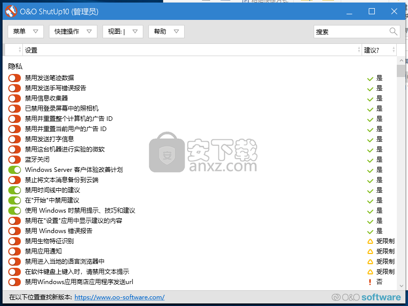Image resolution: width=408 pixels, height=306 pixels.
Task: Click the vertical scrollbar thumb
Action: pyautogui.click(x=401, y=71)
